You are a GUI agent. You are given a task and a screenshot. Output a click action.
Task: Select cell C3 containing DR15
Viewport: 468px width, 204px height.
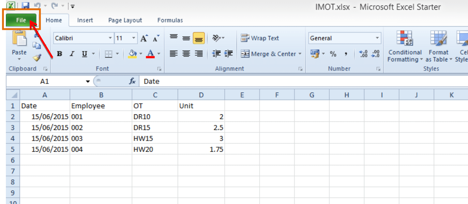pos(155,128)
